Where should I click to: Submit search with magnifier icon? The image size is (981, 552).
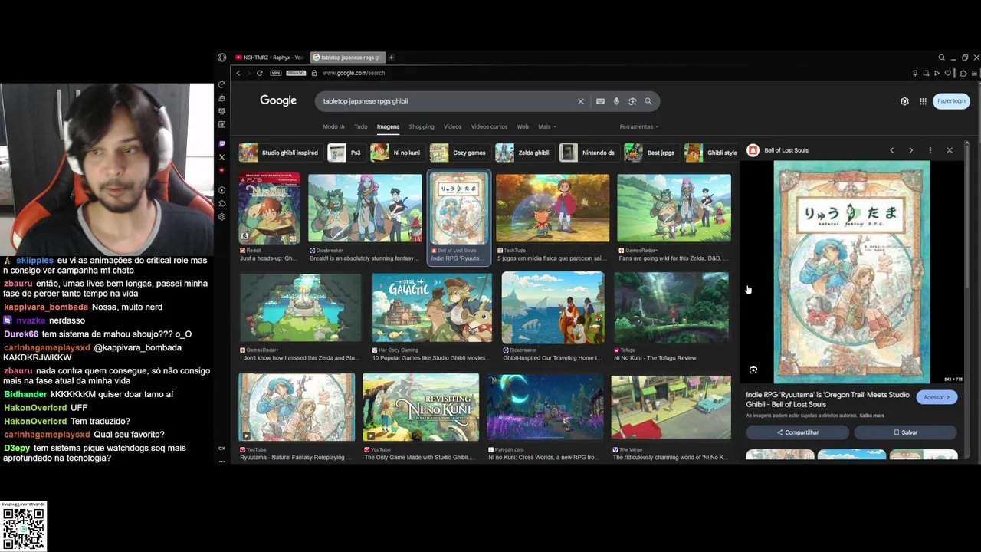pos(648,101)
